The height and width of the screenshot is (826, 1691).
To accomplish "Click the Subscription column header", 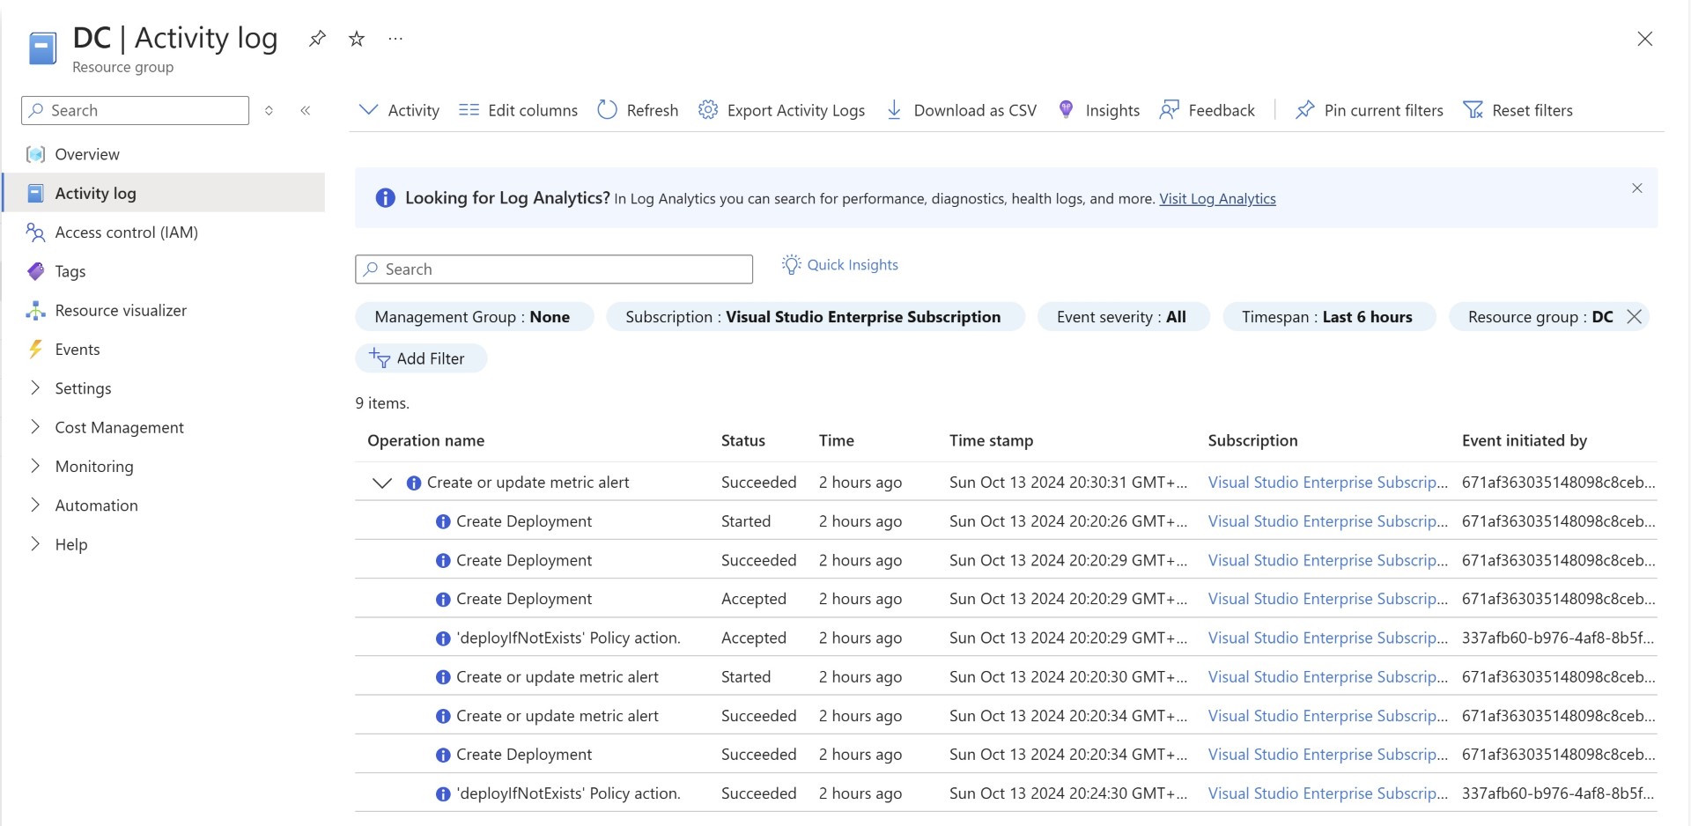I will click(x=1252, y=440).
